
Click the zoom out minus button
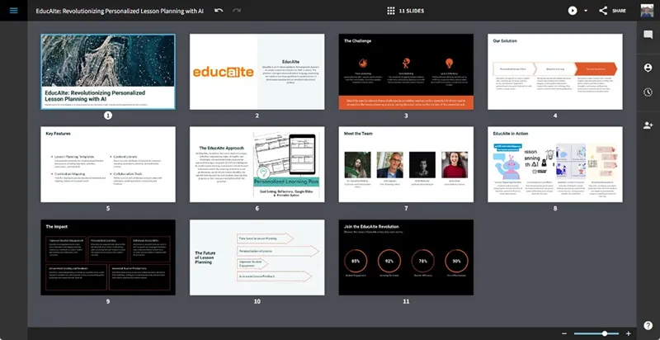point(564,333)
